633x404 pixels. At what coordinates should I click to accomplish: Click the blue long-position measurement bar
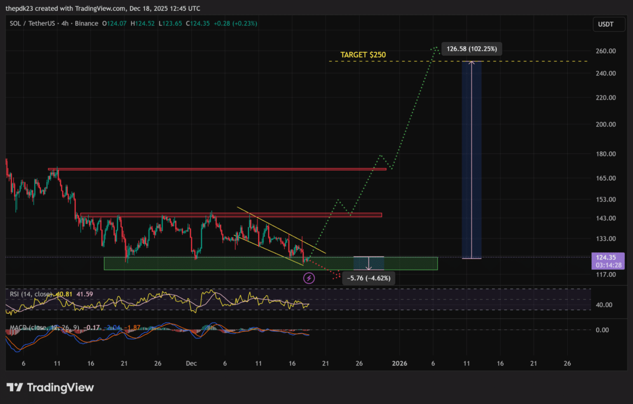click(471, 160)
